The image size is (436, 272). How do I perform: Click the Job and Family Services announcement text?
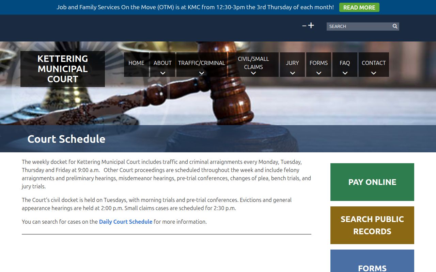(x=195, y=7)
